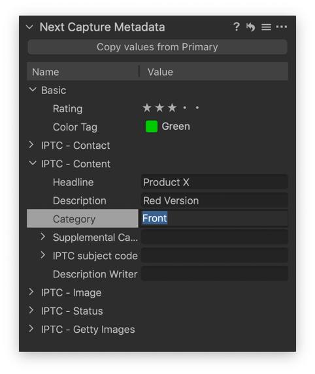Click the Description Writer input field
Image resolution: width=315 pixels, height=374 pixels.
tap(214, 273)
